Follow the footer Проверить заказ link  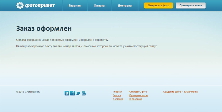click(x=138, y=95)
